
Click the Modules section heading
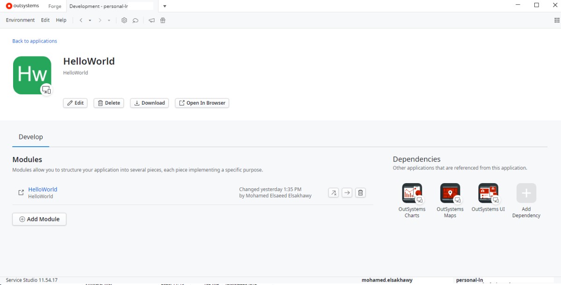click(27, 159)
